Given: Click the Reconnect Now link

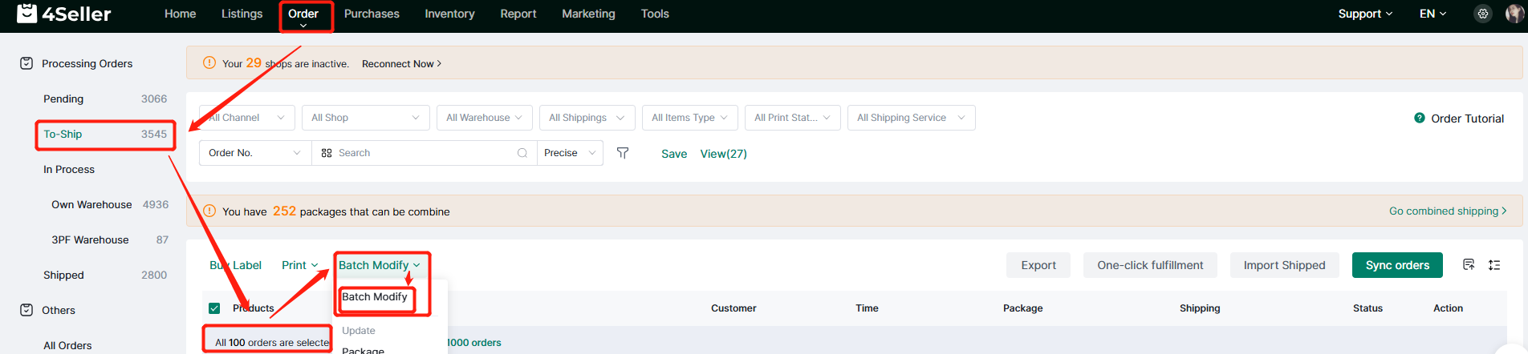Looking at the screenshot, I should [400, 64].
